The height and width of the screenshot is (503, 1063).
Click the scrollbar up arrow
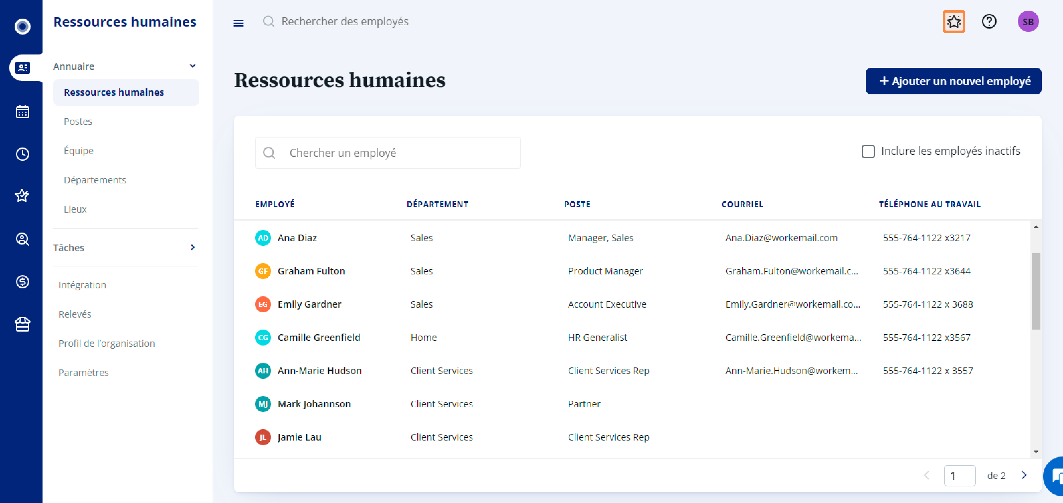point(1036,227)
